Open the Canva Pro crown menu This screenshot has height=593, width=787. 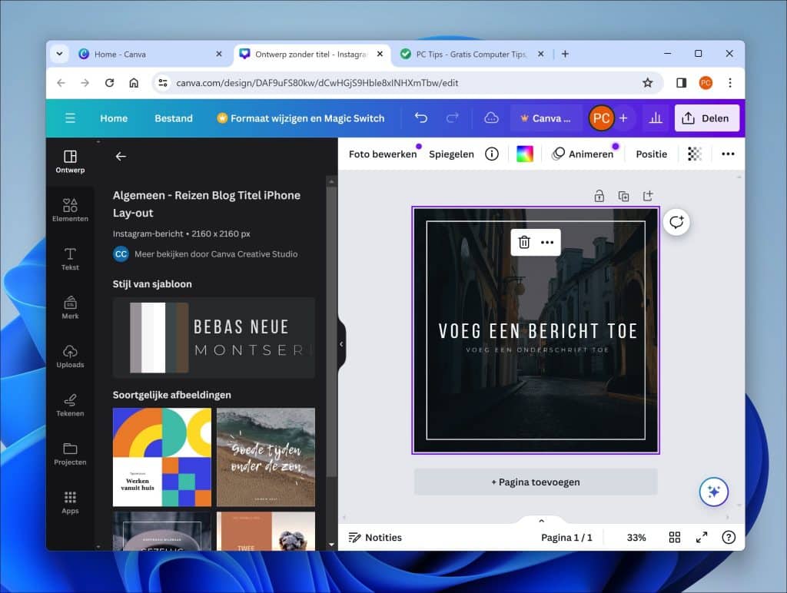546,118
